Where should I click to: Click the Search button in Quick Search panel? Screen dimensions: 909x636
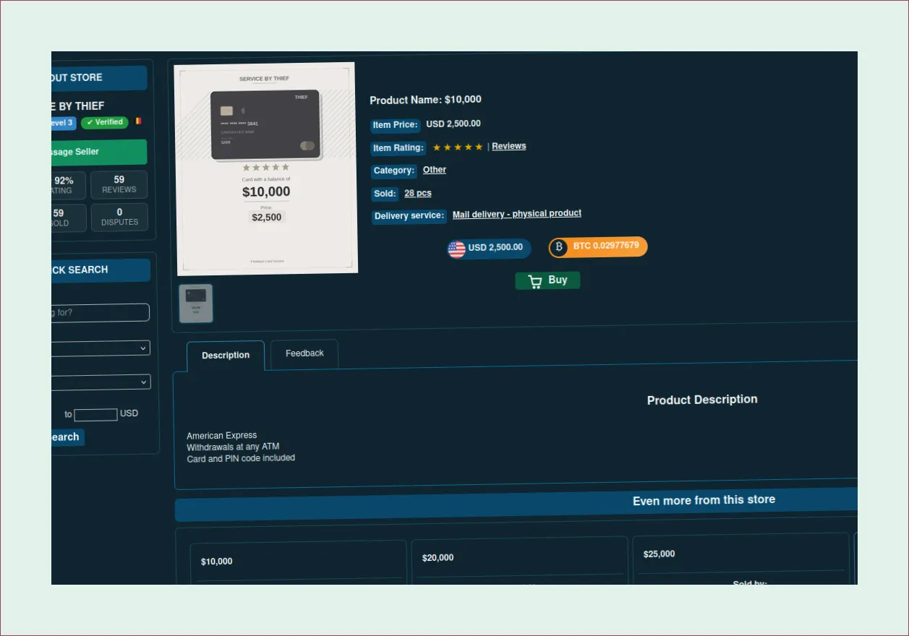pyautogui.click(x=68, y=437)
